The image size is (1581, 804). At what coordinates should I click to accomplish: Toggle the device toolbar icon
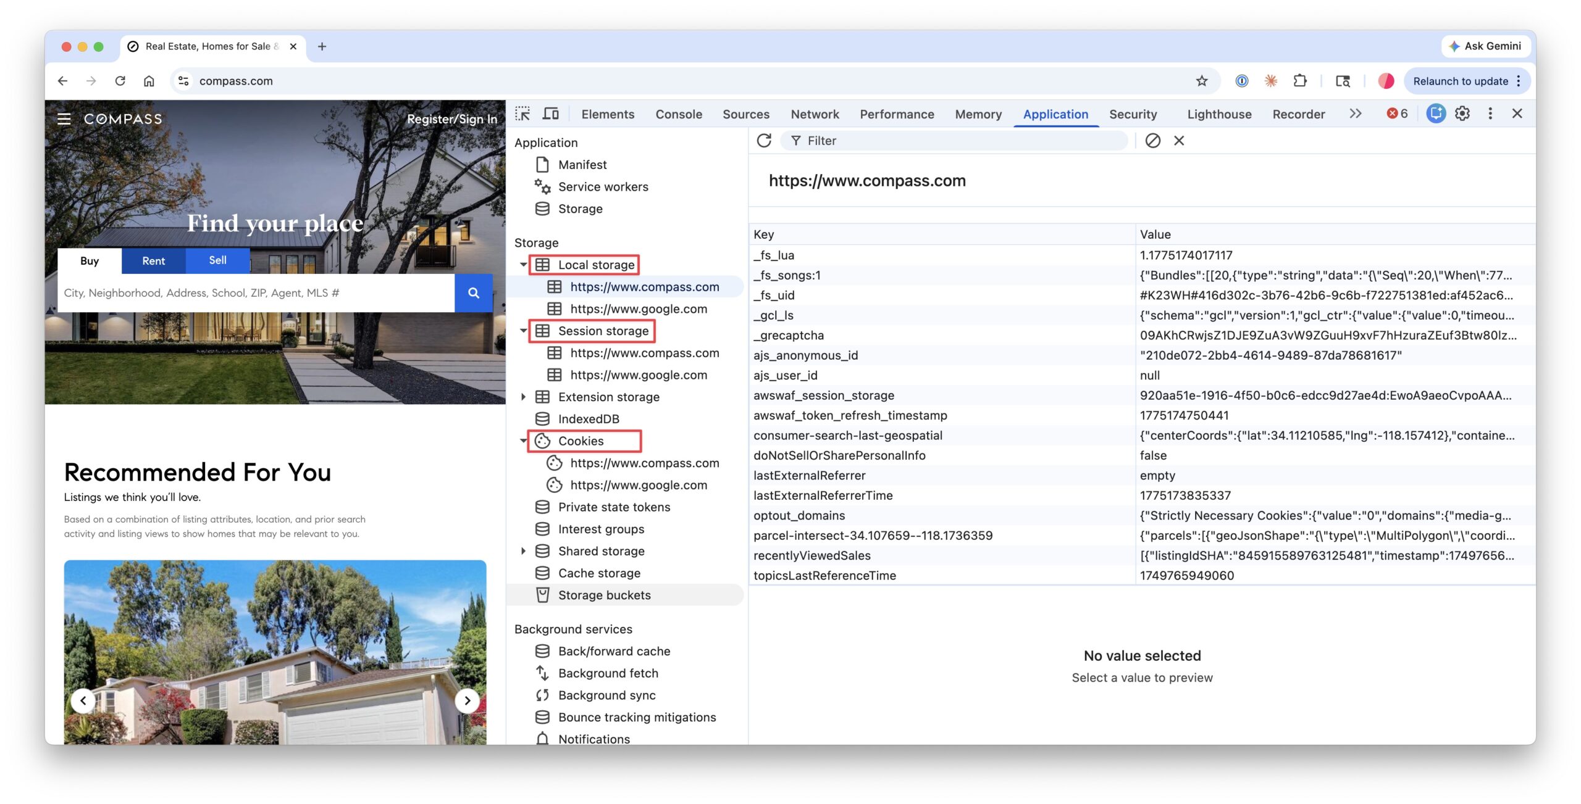pos(550,114)
